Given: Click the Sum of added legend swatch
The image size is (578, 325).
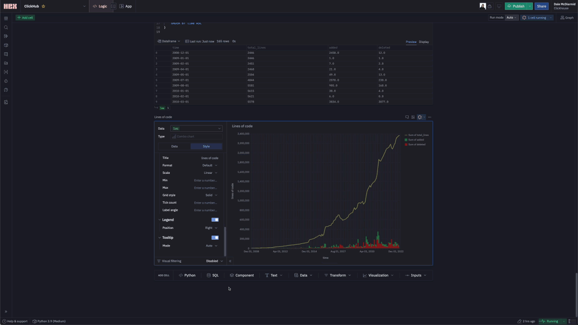Looking at the screenshot, I should click(x=406, y=140).
